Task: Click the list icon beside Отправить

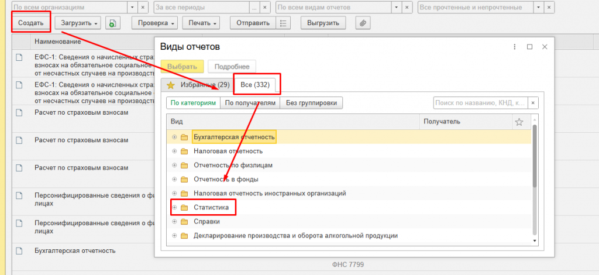Action: [283, 23]
